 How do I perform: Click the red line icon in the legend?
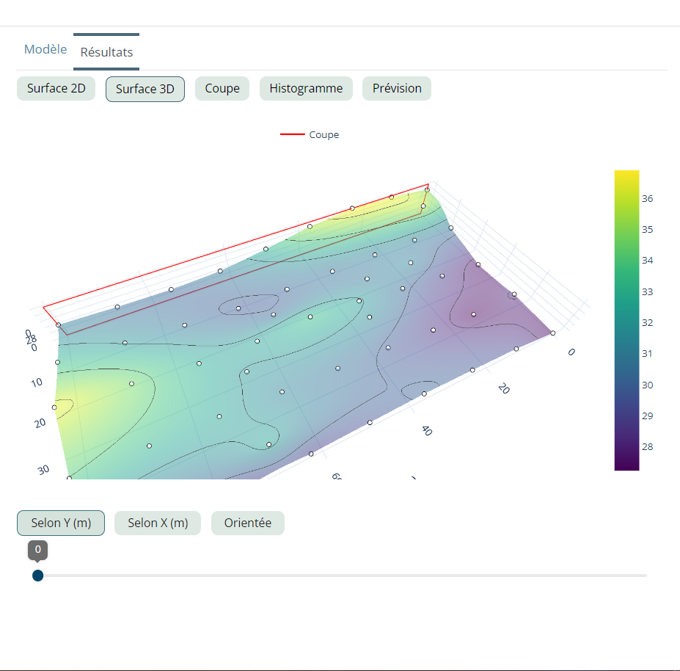(x=292, y=135)
